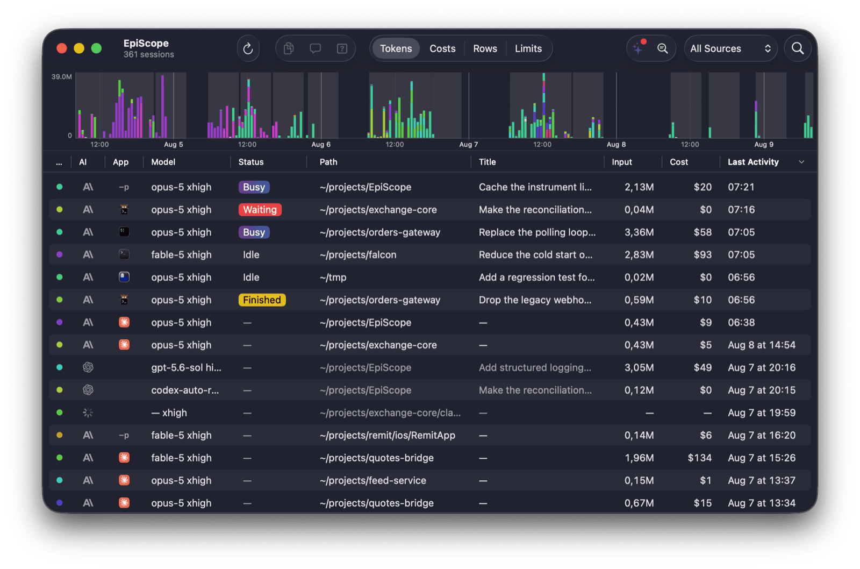Screen dimensions: 860x569
Task: Click the EpiScope 361 sessions title
Action: [148, 48]
